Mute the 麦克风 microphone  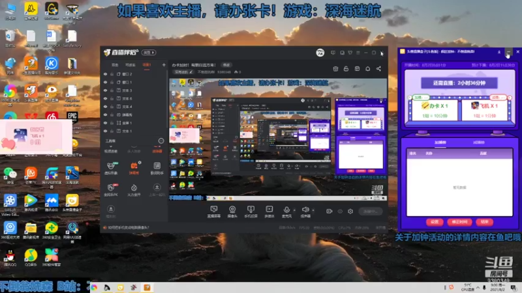coord(286,211)
